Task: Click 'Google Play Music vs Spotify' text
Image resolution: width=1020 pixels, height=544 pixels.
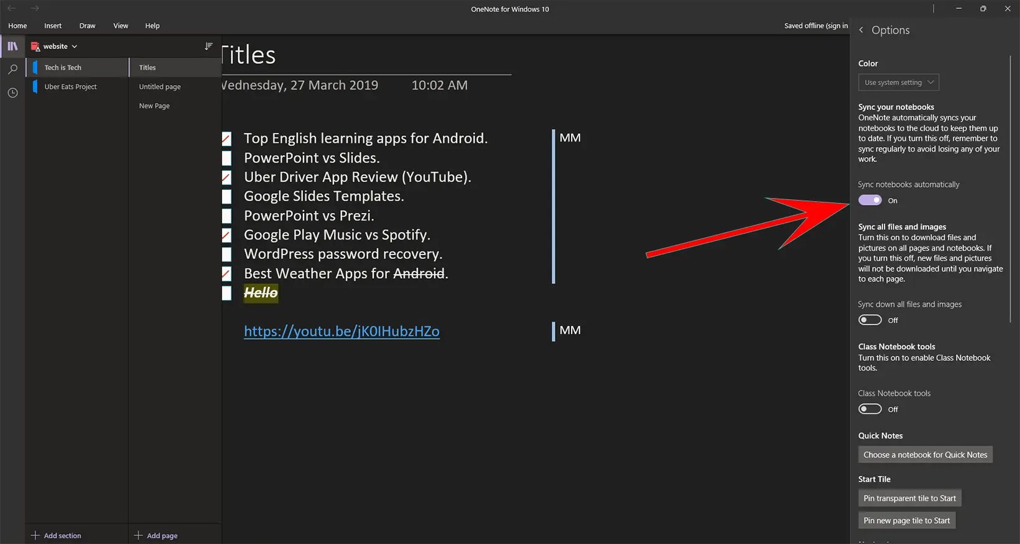Action: tap(337, 235)
